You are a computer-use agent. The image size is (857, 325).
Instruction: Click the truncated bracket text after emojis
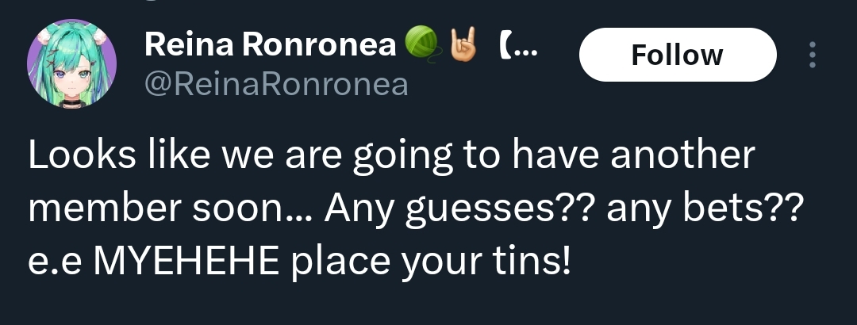521,47
